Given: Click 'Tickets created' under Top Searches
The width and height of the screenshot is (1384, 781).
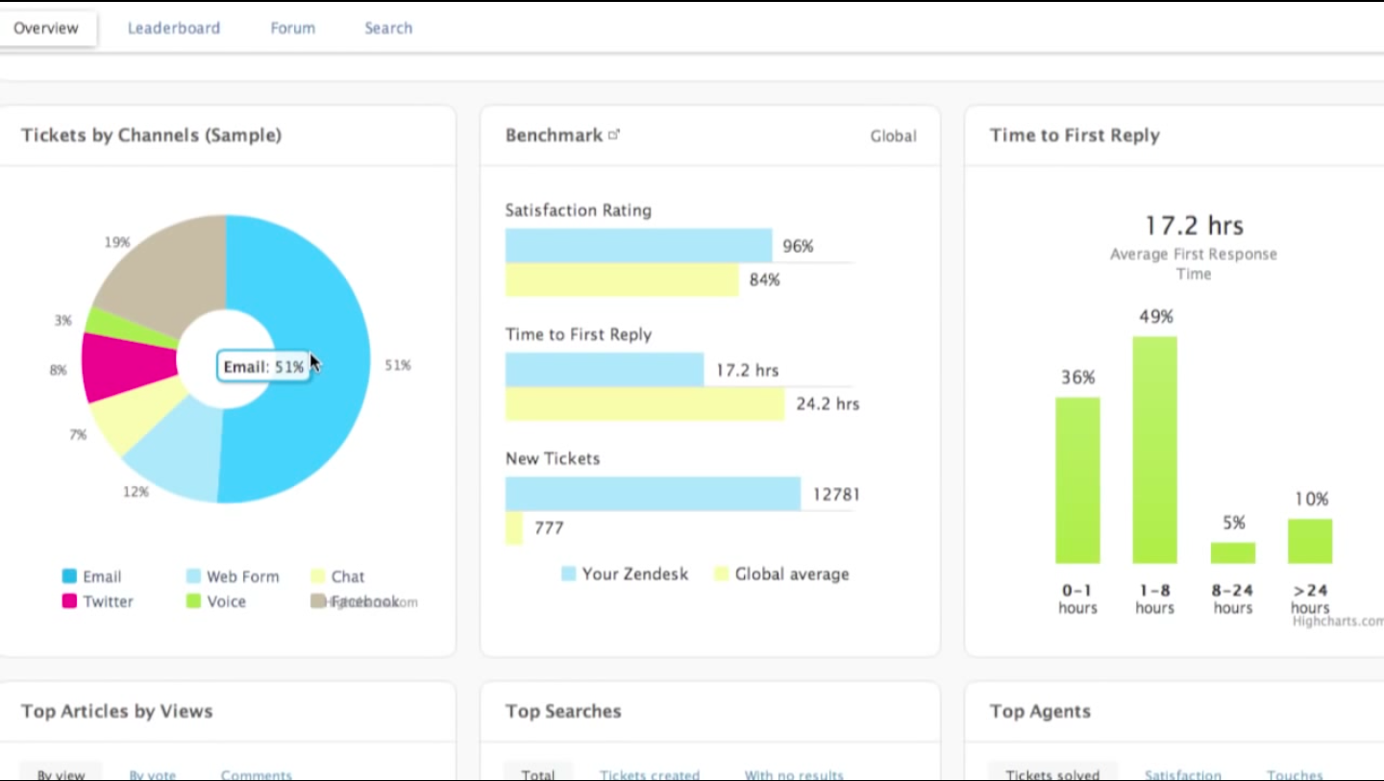Looking at the screenshot, I should click(650, 774).
